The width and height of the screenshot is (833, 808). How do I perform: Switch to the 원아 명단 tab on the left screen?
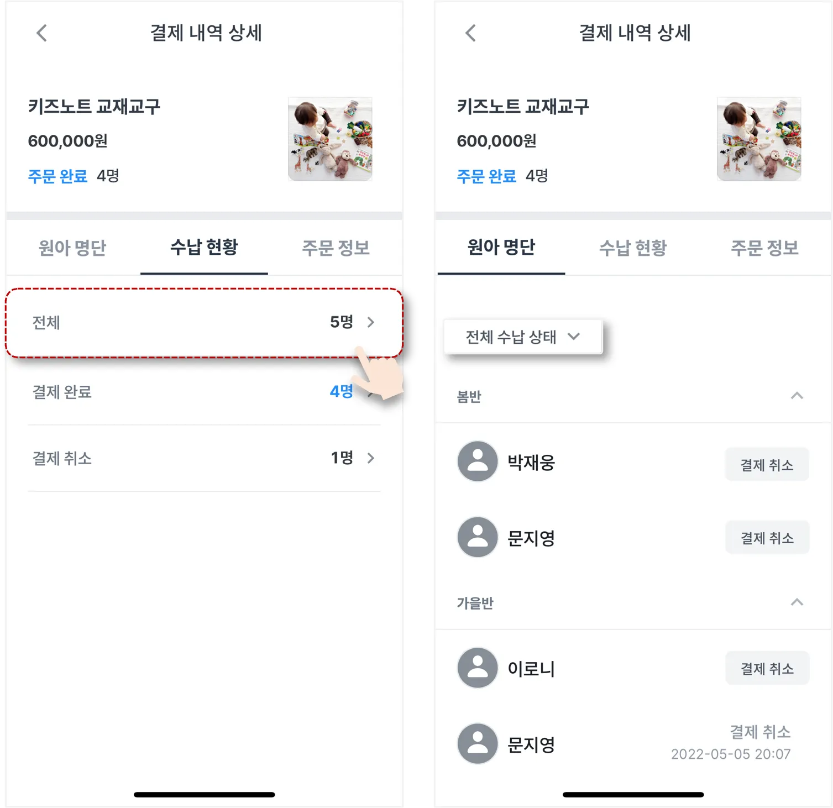click(x=72, y=248)
